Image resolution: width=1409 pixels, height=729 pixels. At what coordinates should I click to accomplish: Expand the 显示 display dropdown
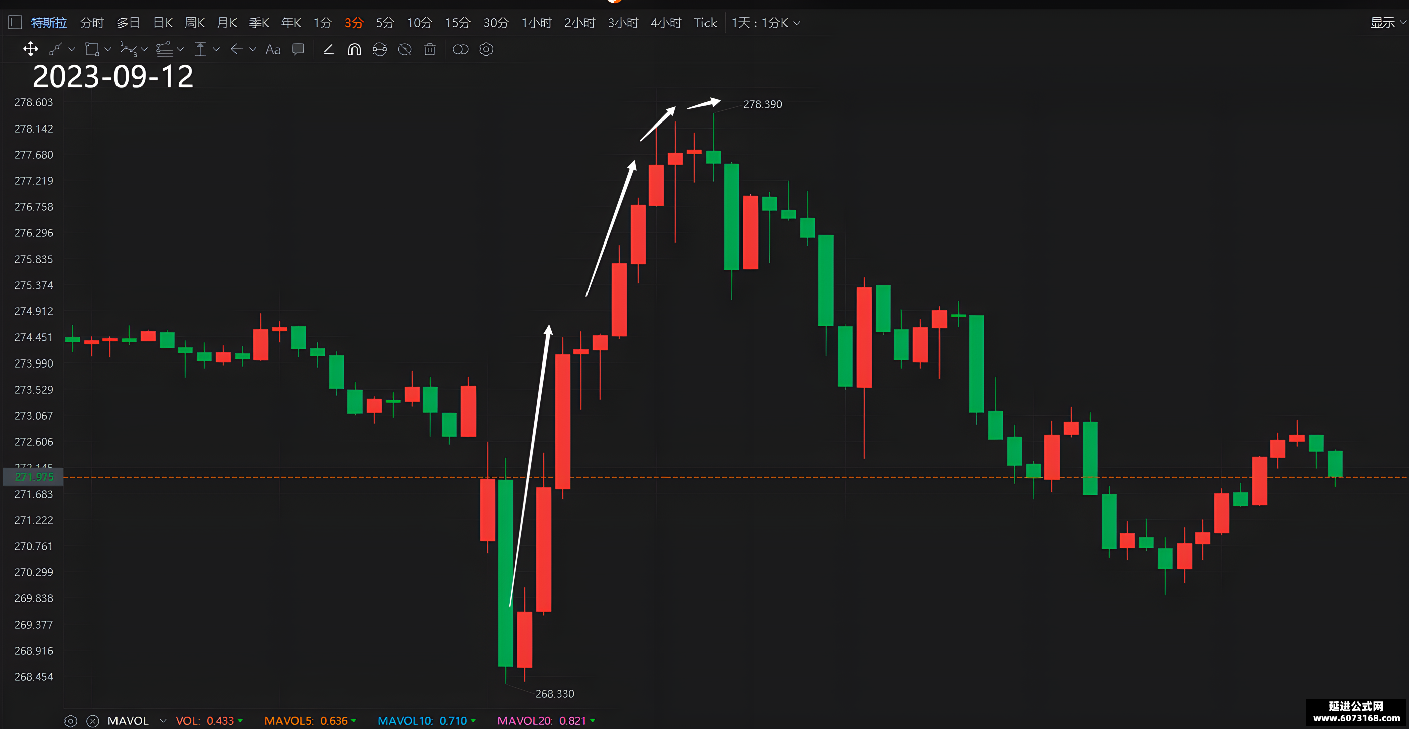pyautogui.click(x=1388, y=23)
